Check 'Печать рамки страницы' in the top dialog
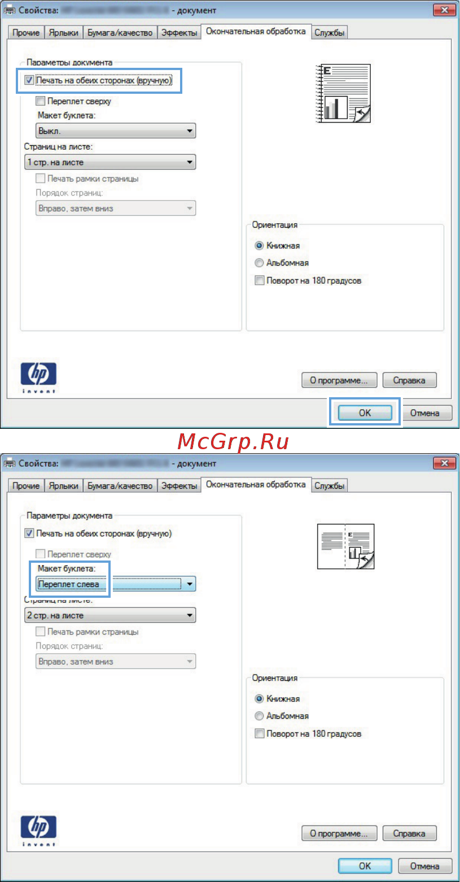Screen dimensions: 460x882 [40, 179]
